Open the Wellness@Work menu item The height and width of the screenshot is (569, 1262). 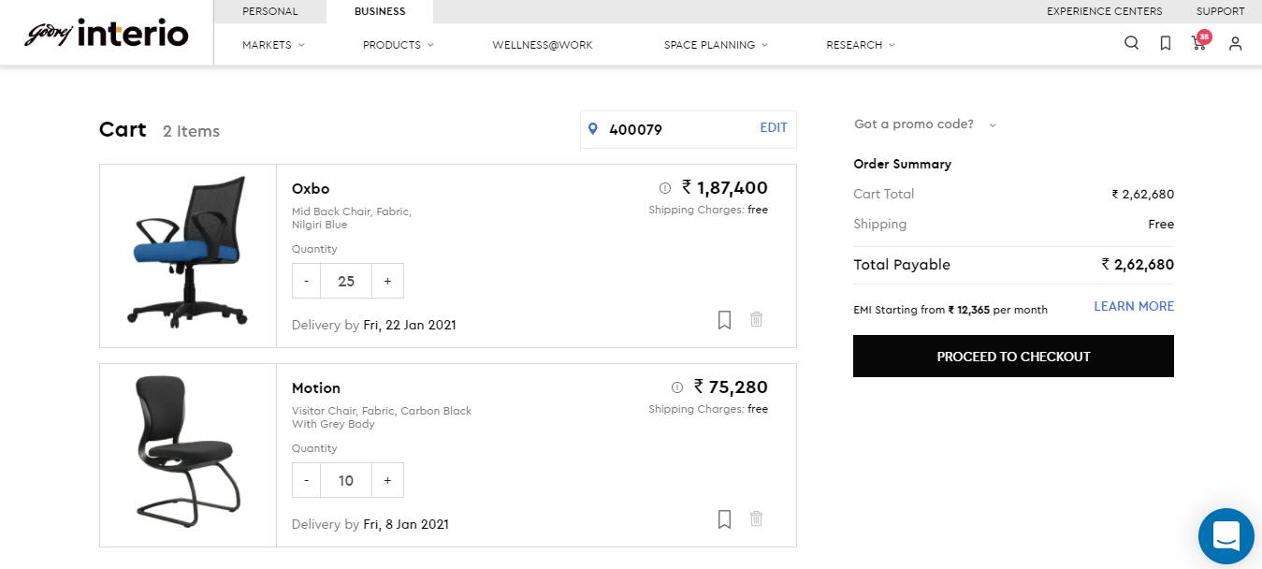[x=543, y=45]
